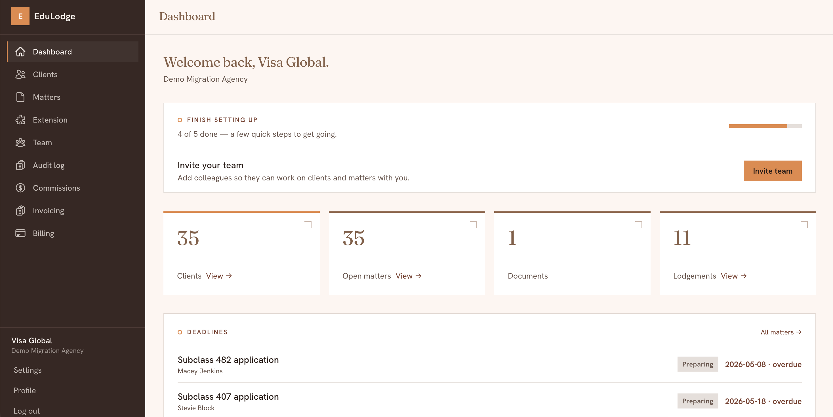The height and width of the screenshot is (417, 833).
Task: Follow the Open matters View link
Action: point(409,276)
